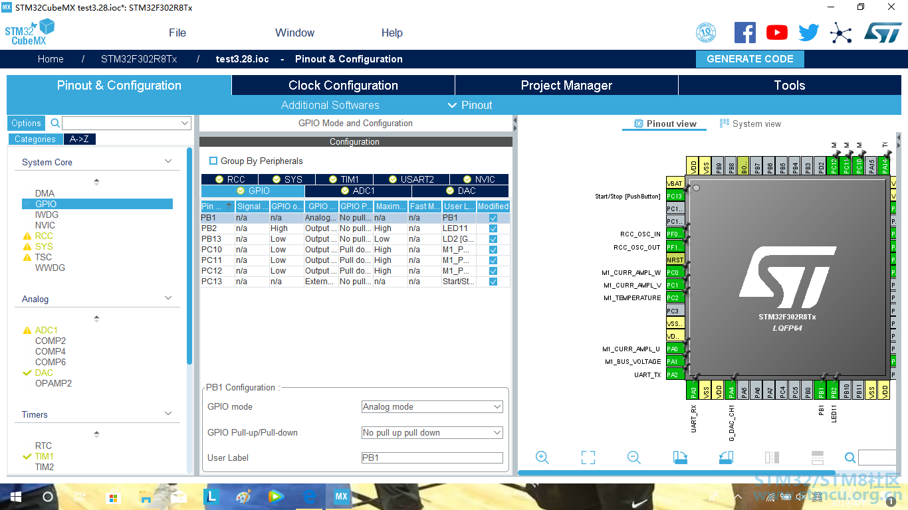This screenshot has height=510, width=908.
Task: Click the STM32CubeMX logo
Action: point(29,33)
